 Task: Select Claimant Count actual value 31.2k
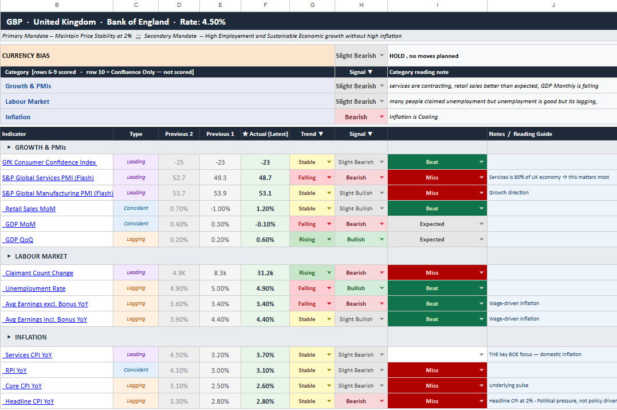pos(265,273)
